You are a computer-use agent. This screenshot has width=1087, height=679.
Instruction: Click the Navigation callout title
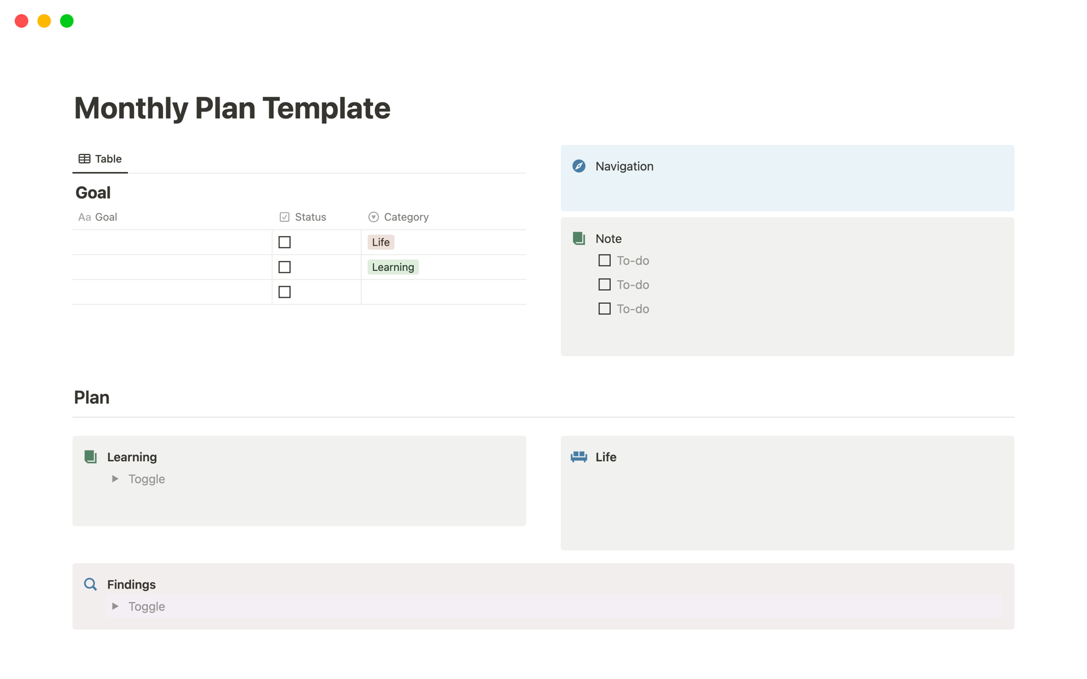[624, 166]
